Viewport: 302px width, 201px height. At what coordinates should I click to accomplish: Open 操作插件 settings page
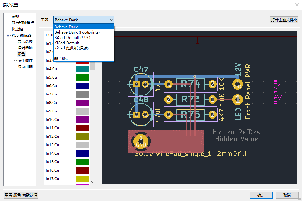coord(25,60)
